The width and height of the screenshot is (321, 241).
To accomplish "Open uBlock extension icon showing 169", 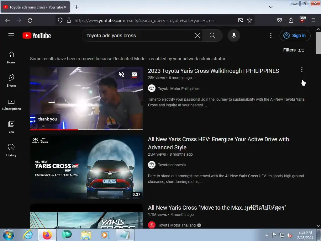I will click(x=302, y=20).
